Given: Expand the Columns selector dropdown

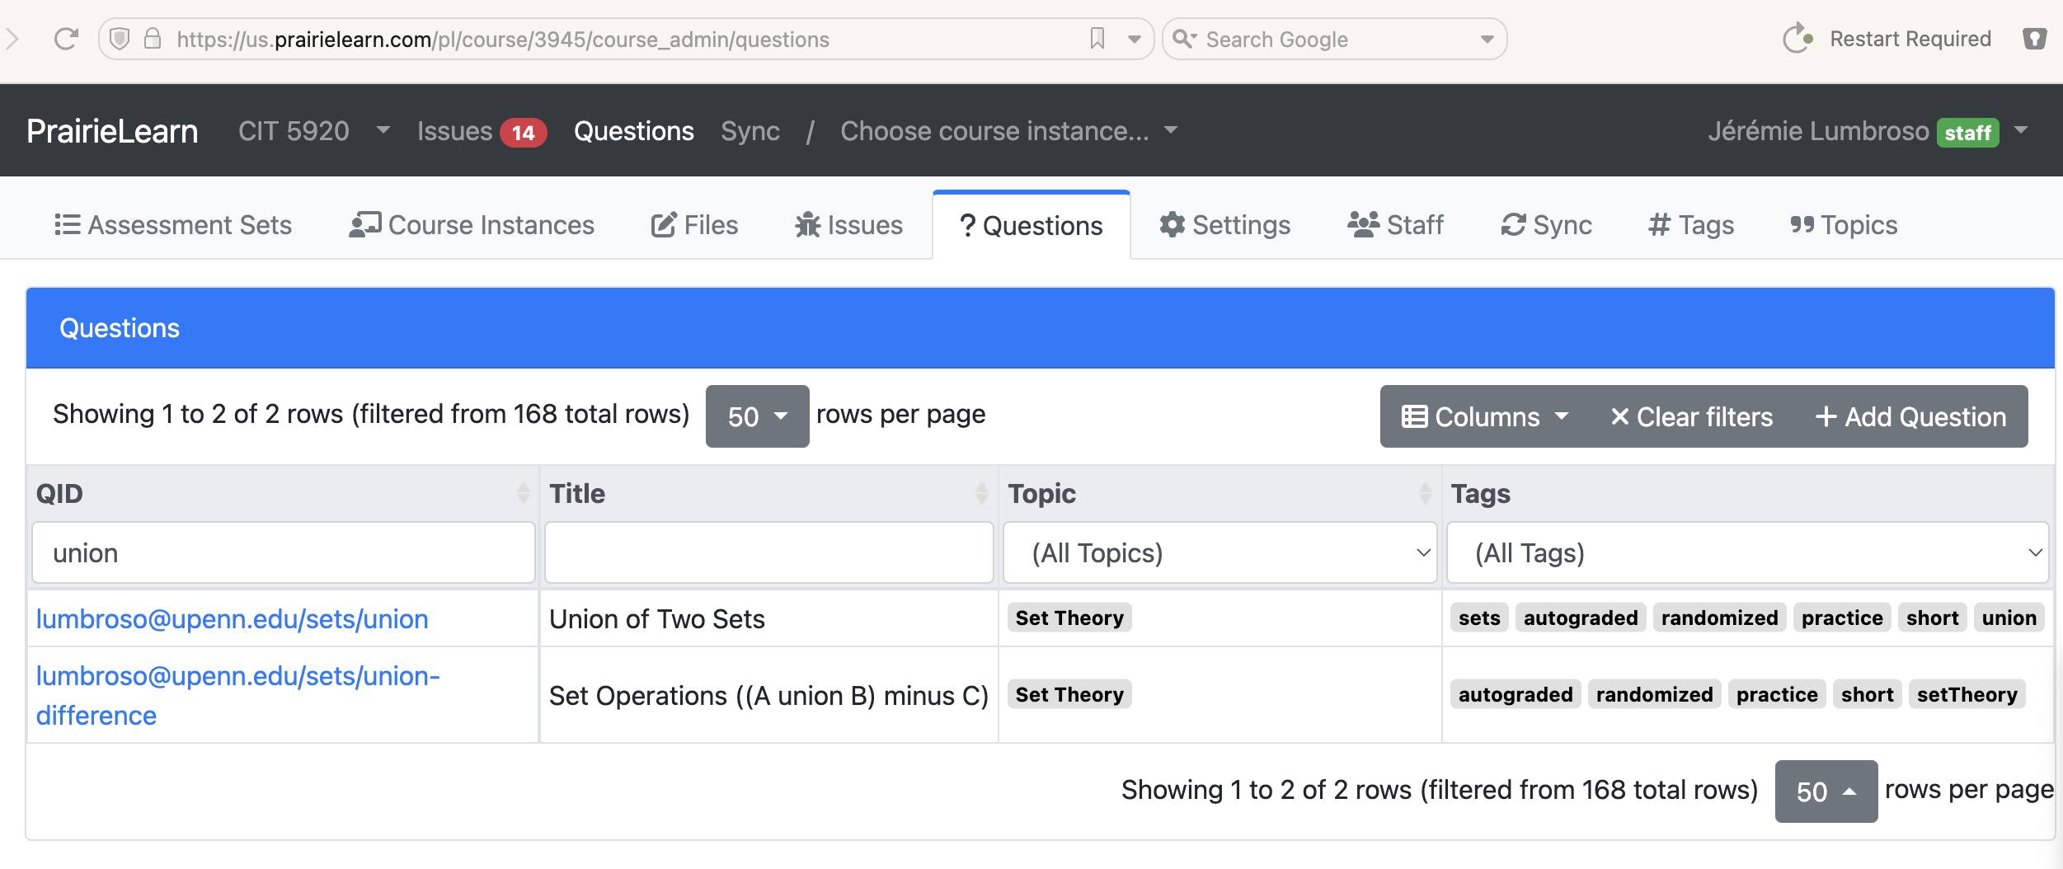Looking at the screenshot, I should 1484,416.
